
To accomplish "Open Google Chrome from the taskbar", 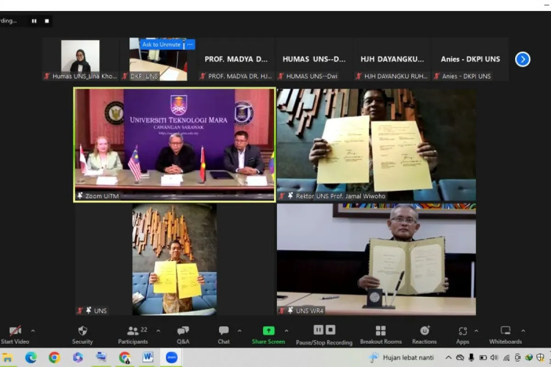I will point(54,357).
